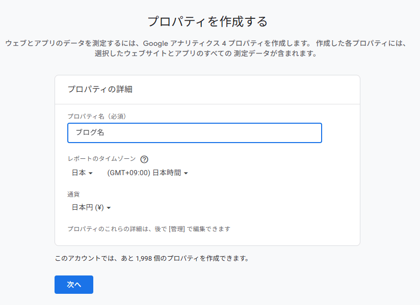420x305 pixels.
Task: Open the 日本 country dropdown
Action: pos(82,173)
